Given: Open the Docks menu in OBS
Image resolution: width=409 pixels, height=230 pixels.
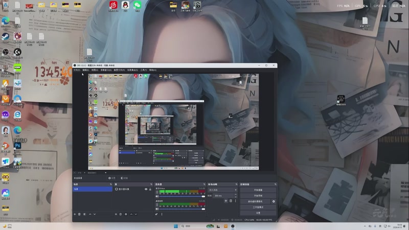Looking at the screenshot, I should (x=106, y=70).
